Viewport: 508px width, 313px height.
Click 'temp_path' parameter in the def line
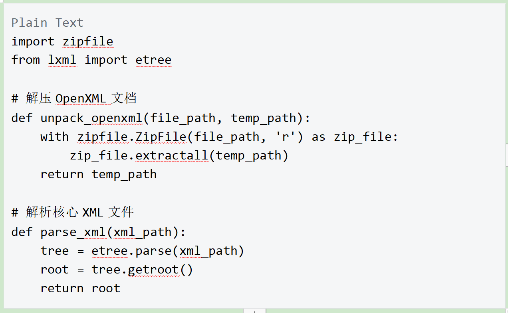264,118
